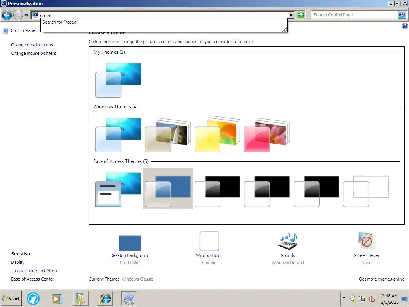The image size is (409, 307).
Task: Launch the round blue taskbar app icon
Action: [33, 298]
